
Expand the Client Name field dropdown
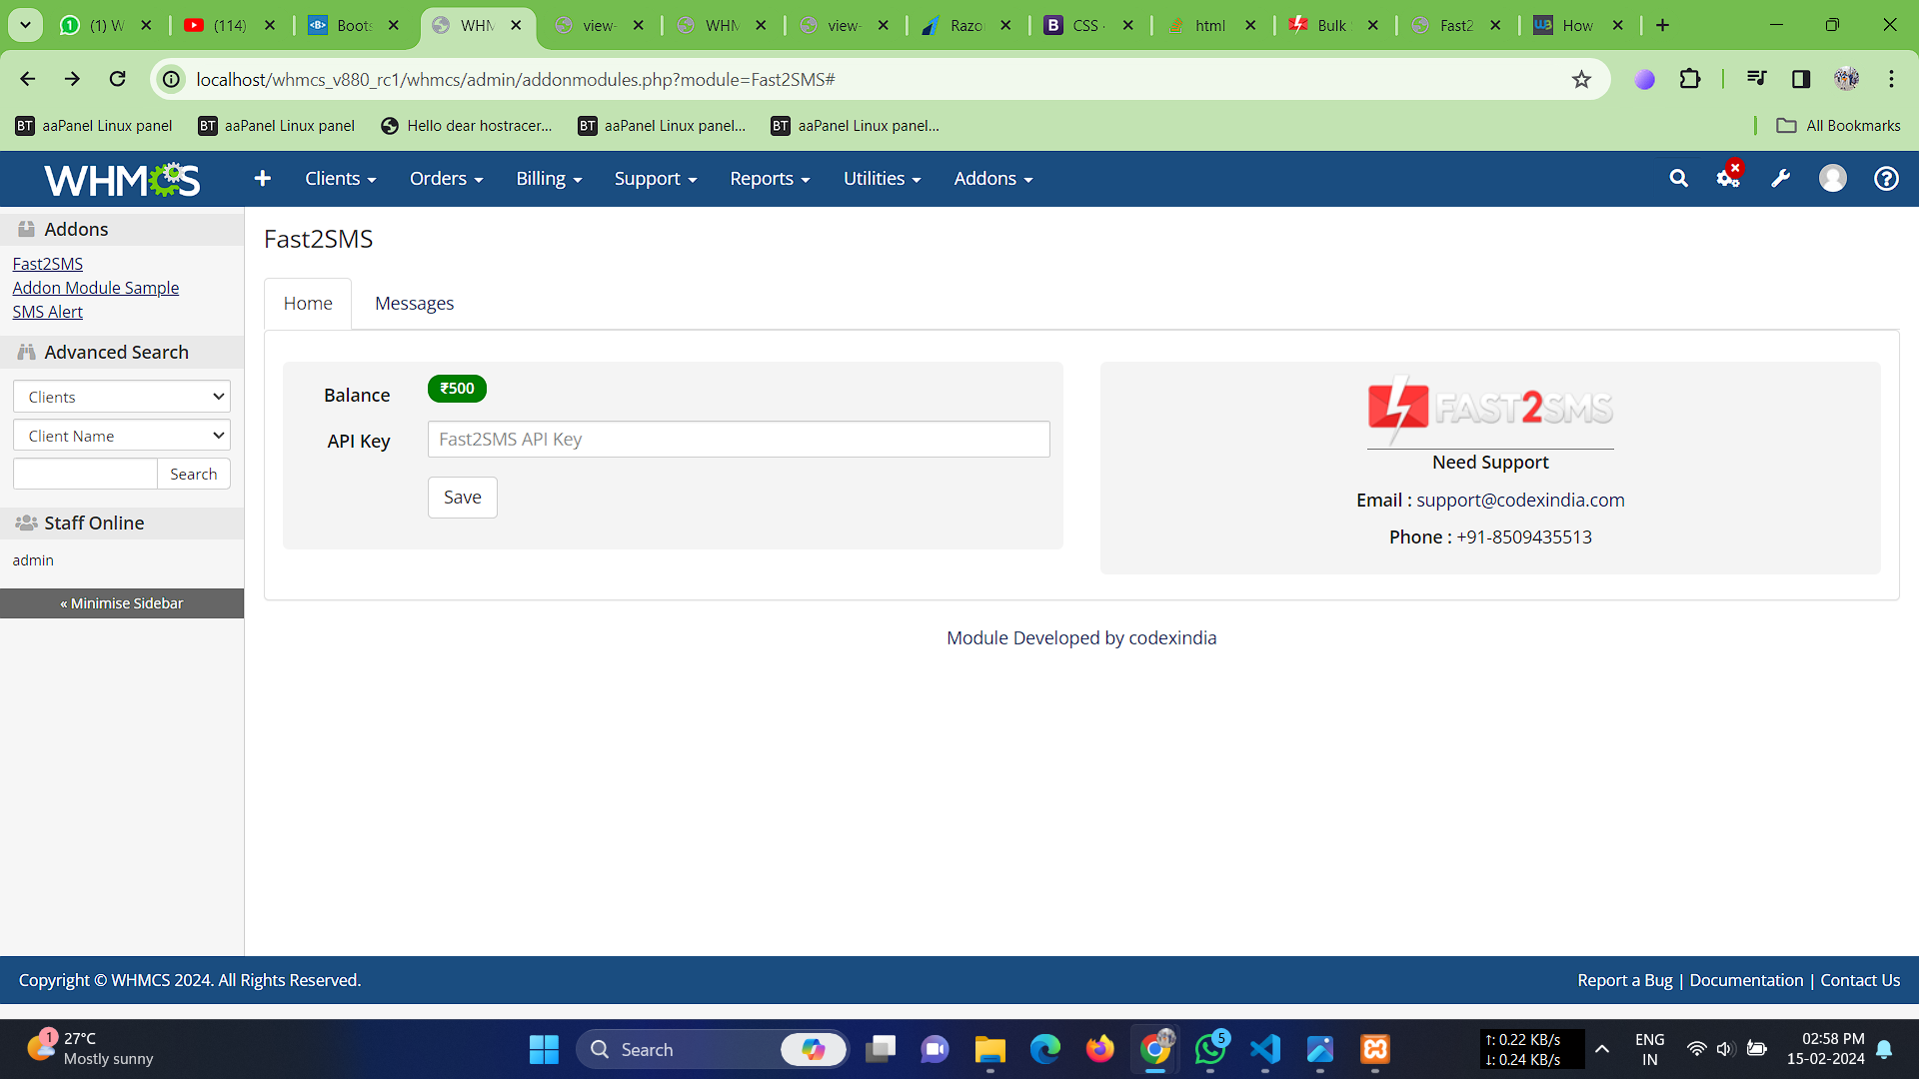(122, 436)
